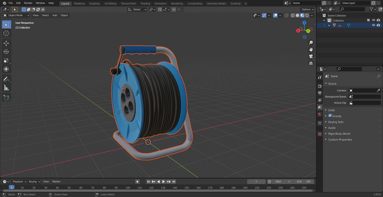
Task: Click the blue Z axis on navigation gizmo
Action: click(304, 23)
